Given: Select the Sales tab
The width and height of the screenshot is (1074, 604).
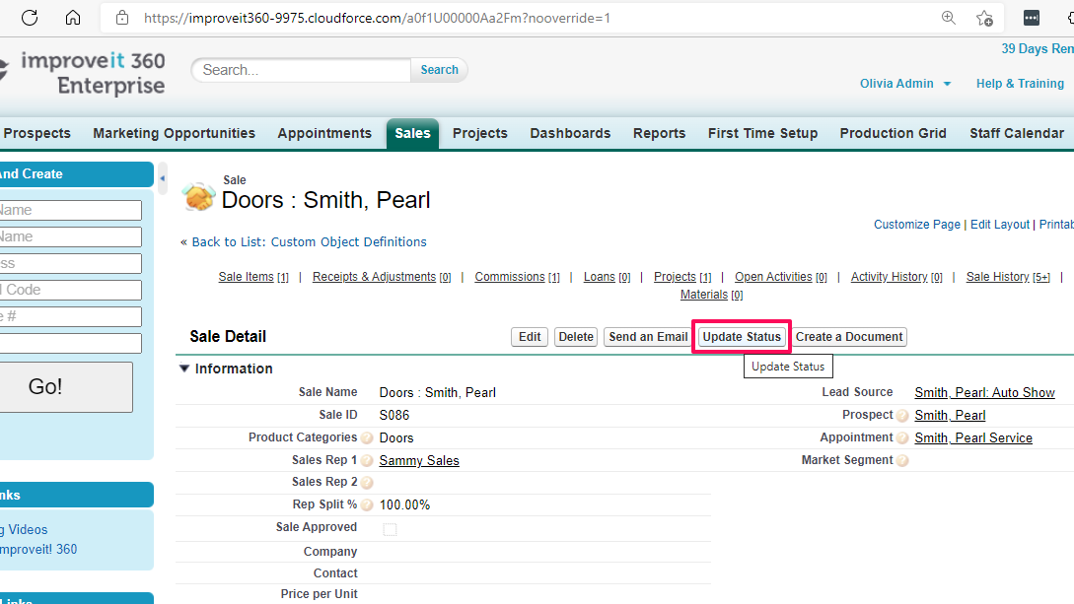Looking at the screenshot, I should (412, 133).
